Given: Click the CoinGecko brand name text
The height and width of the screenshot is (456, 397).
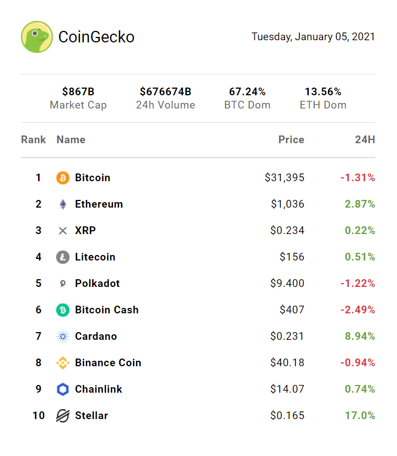Looking at the screenshot, I should (x=96, y=37).
